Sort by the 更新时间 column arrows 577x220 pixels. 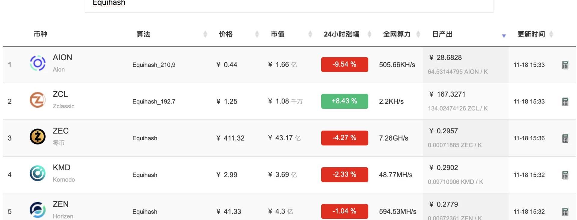tap(551, 34)
